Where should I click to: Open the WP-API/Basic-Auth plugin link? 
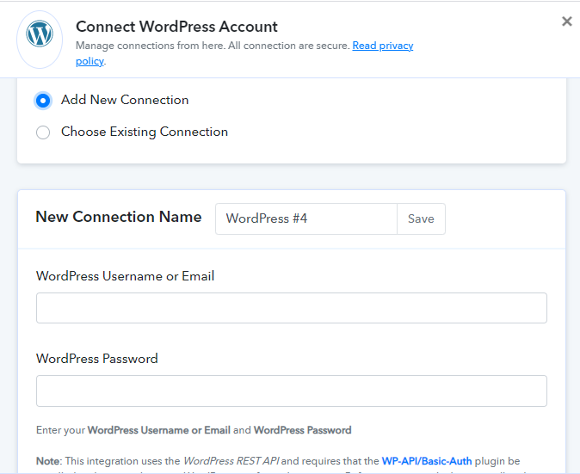coord(427,461)
